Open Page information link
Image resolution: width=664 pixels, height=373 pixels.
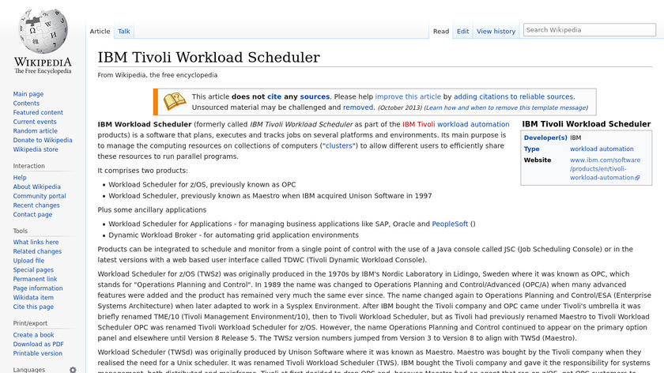[x=38, y=288]
